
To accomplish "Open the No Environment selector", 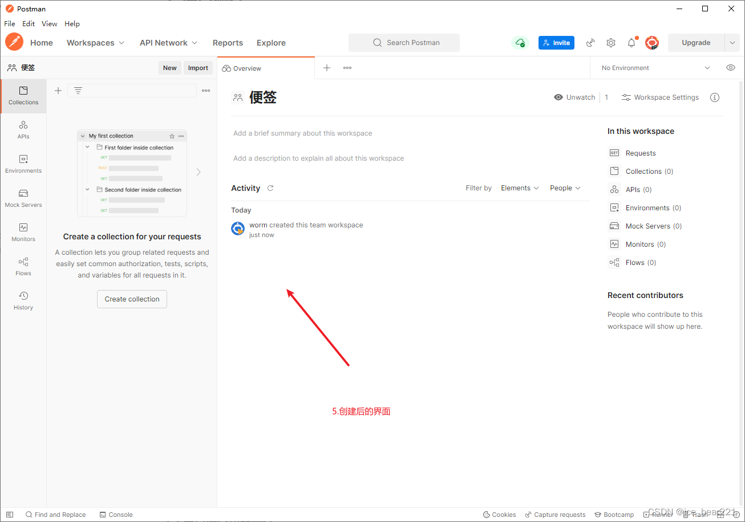I will (x=656, y=68).
